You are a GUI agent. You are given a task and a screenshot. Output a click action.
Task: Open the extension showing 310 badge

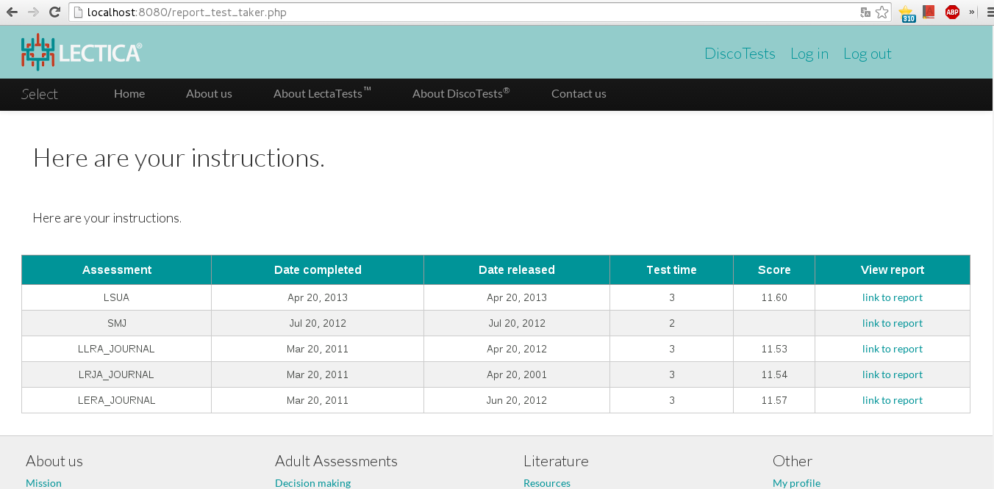[907, 13]
